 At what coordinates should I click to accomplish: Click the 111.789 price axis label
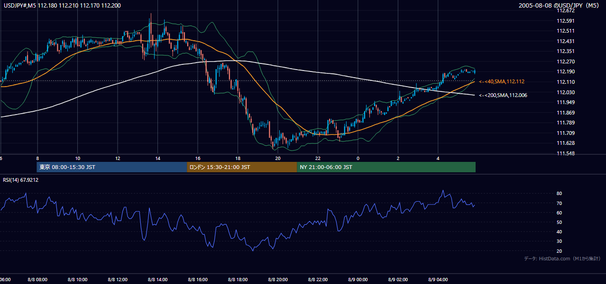[x=565, y=123]
